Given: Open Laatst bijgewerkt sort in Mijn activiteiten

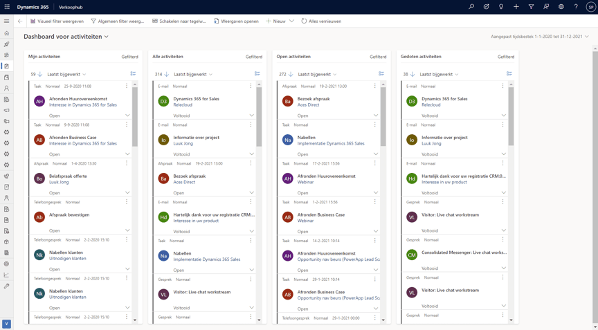Looking at the screenshot, I should (66, 74).
